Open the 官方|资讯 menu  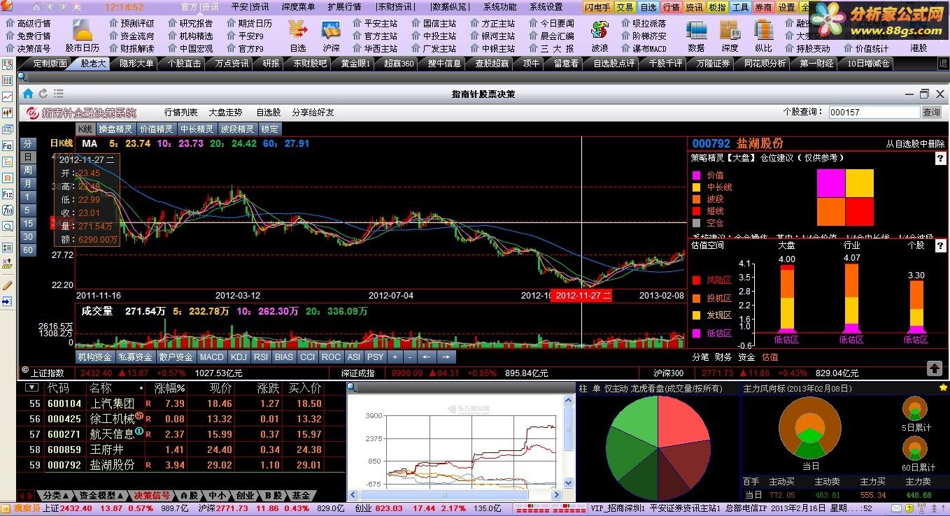[200, 7]
